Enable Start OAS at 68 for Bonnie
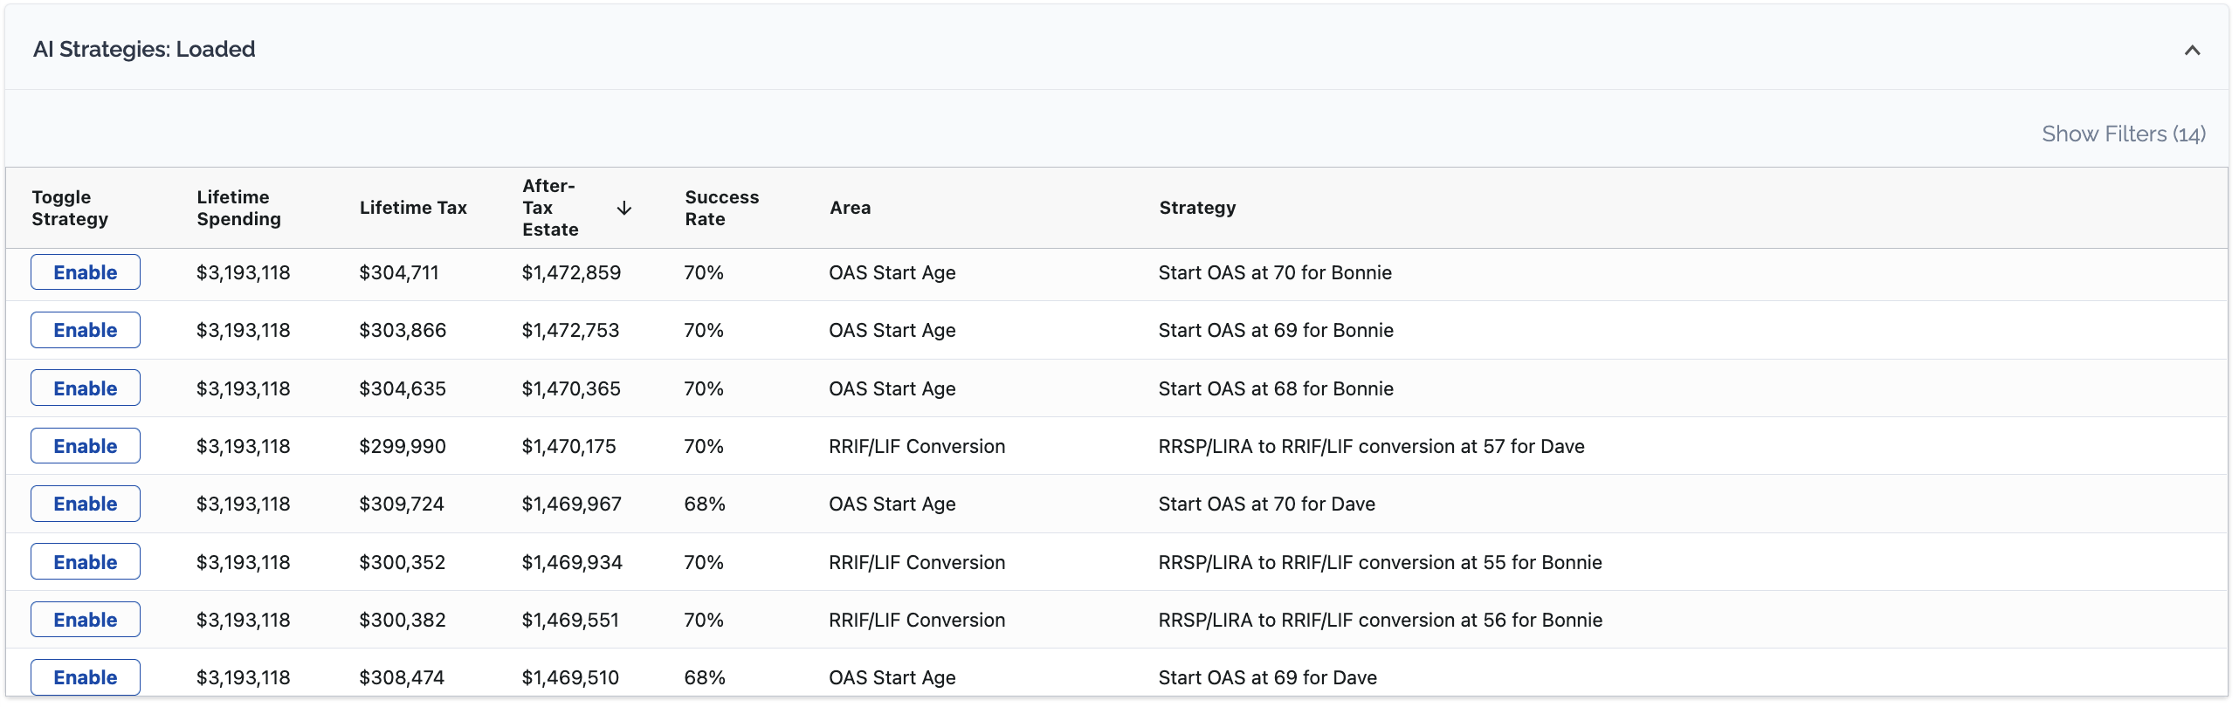Image resolution: width=2239 pixels, height=707 pixels. point(86,388)
